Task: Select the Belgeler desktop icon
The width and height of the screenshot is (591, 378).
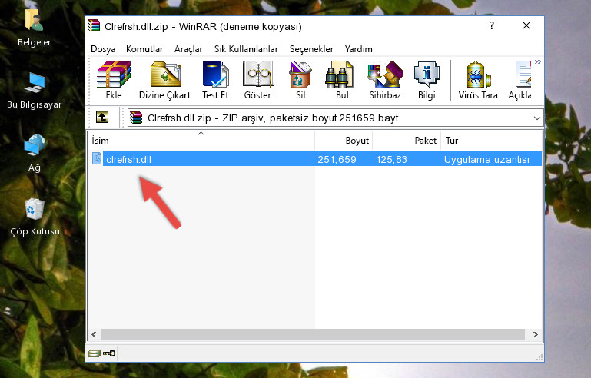Action: pos(34,28)
